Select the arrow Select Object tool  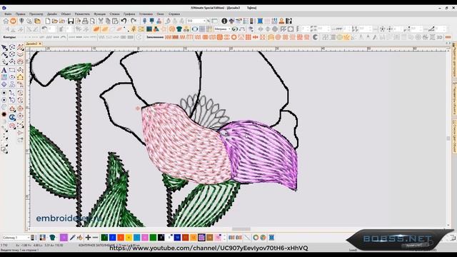click(x=4, y=48)
